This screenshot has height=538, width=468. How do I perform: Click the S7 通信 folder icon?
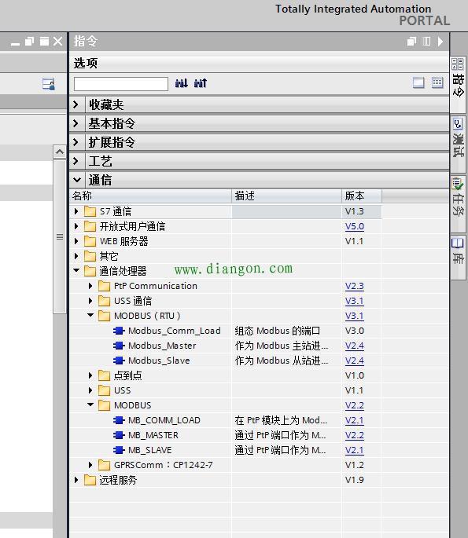pos(90,211)
